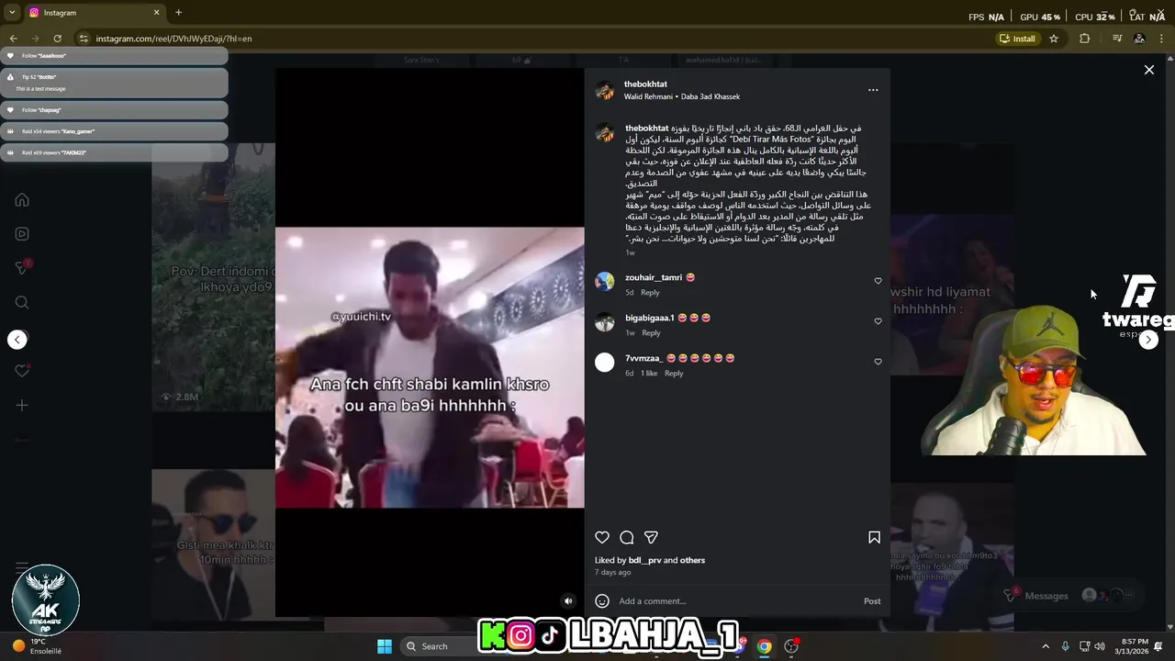Click the Add a comment field

pos(736,601)
